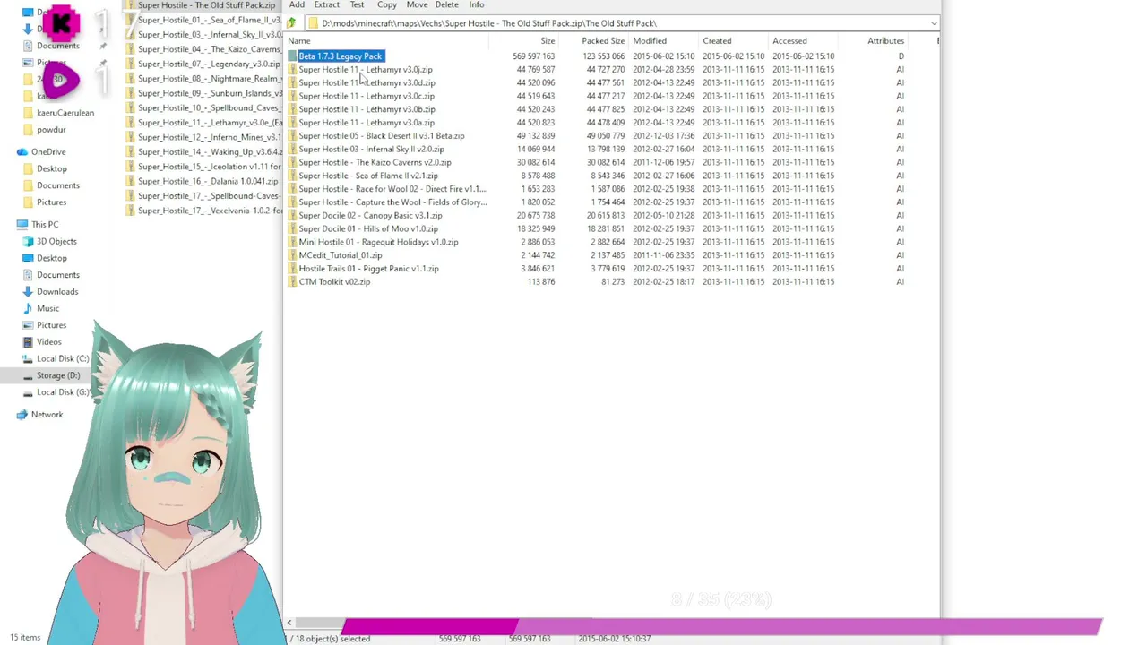Select Super Hostile - The Kaizo Caverns v2.0.zip
This screenshot has width=1147, height=645.
(x=375, y=163)
